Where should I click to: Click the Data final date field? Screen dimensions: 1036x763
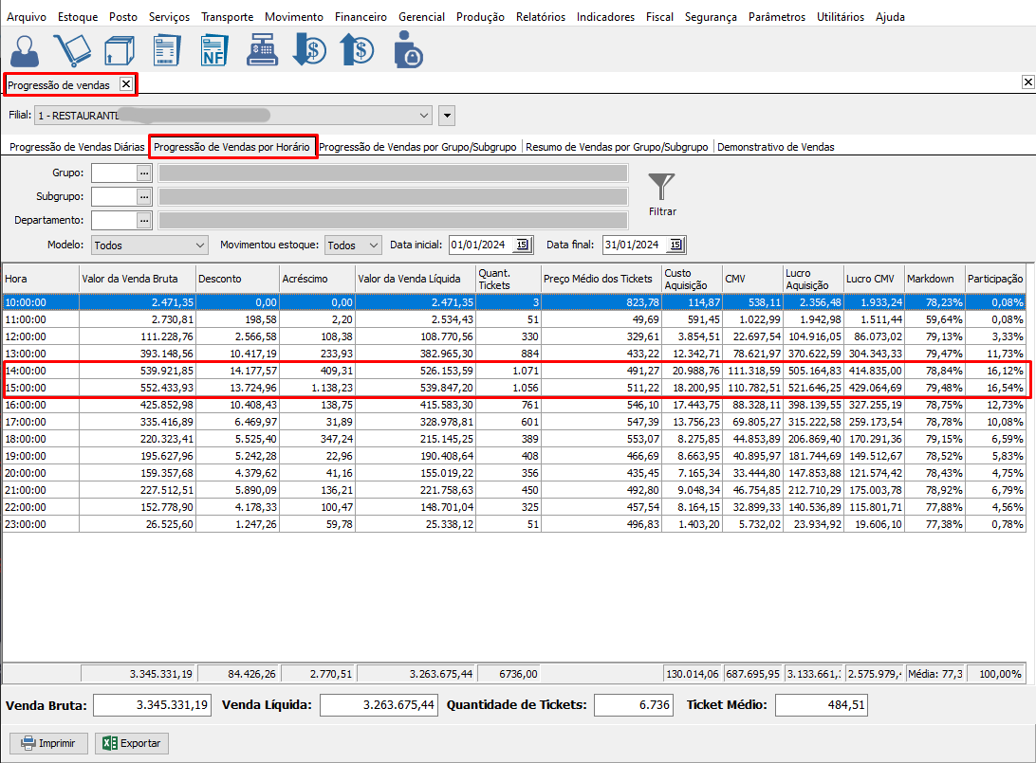pyautogui.click(x=634, y=245)
